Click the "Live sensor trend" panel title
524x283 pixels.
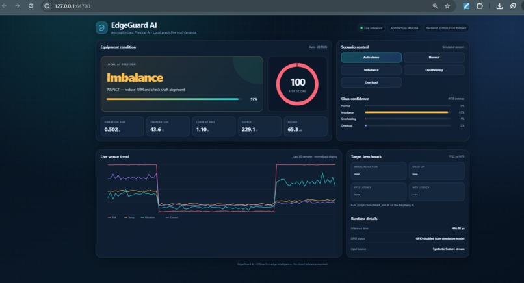[x=114, y=156]
